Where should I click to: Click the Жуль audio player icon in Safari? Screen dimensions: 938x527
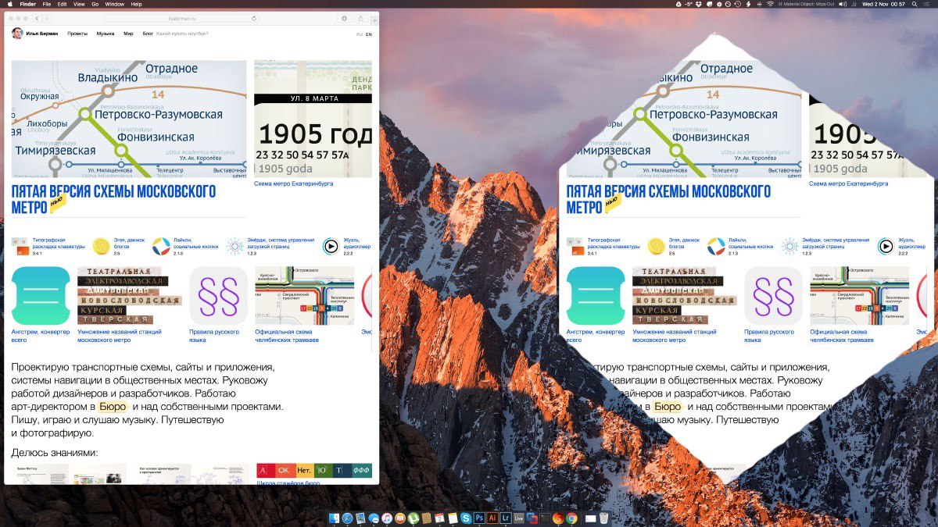[x=331, y=247]
